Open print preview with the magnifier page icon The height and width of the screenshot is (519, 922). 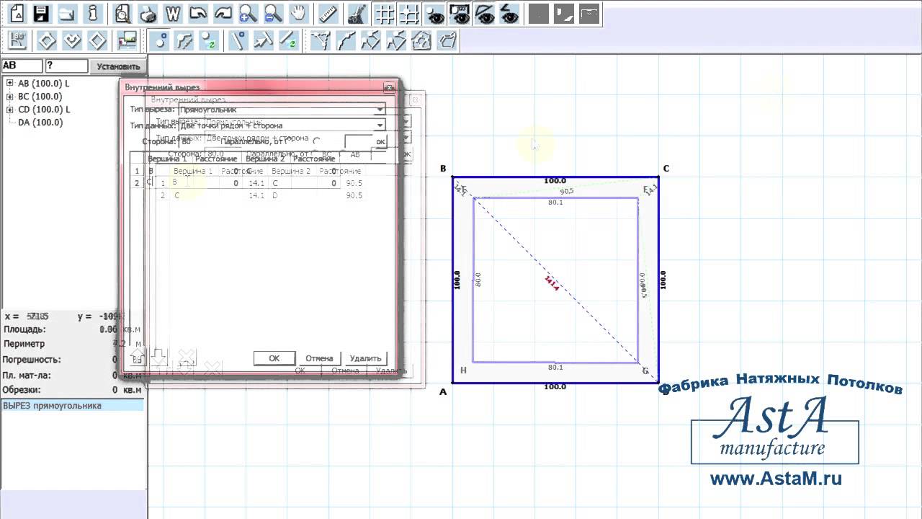point(123,13)
